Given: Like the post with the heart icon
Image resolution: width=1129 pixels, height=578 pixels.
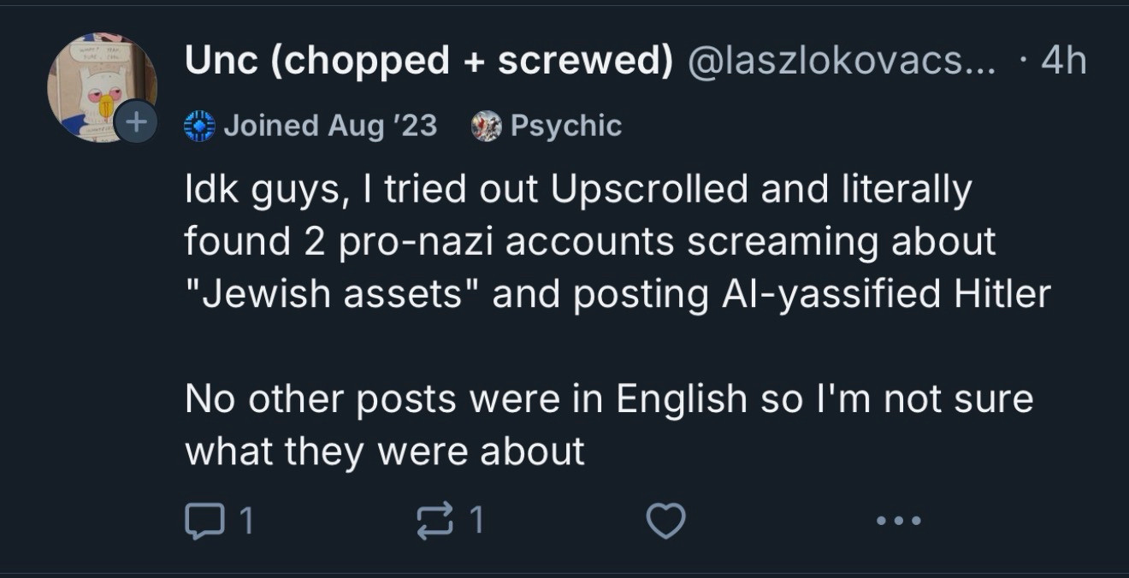Looking at the screenshot, I should pyautogui.click(x=665, y=521).
